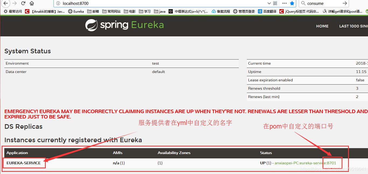The image size is (368, 174).
Task: Run the search with the arrow button
Action: (x=345, y=4)
